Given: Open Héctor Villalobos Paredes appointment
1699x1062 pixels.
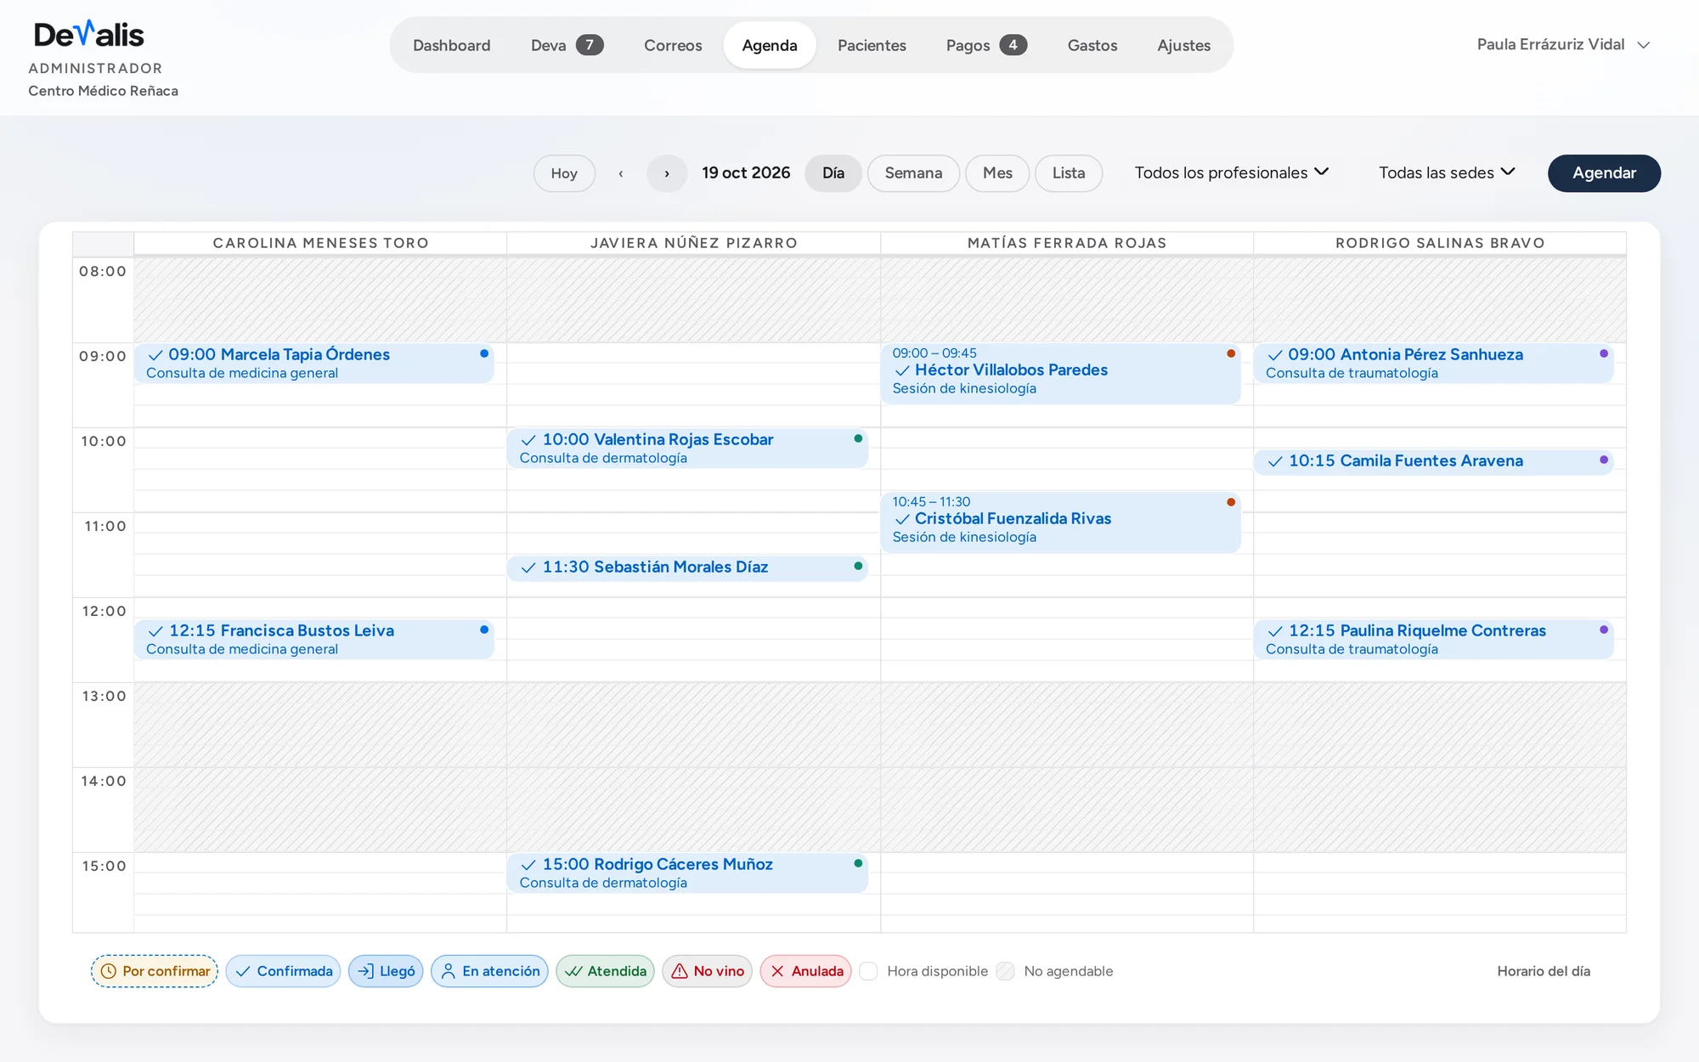Looking at the screenshot, I should point(1060,373).
